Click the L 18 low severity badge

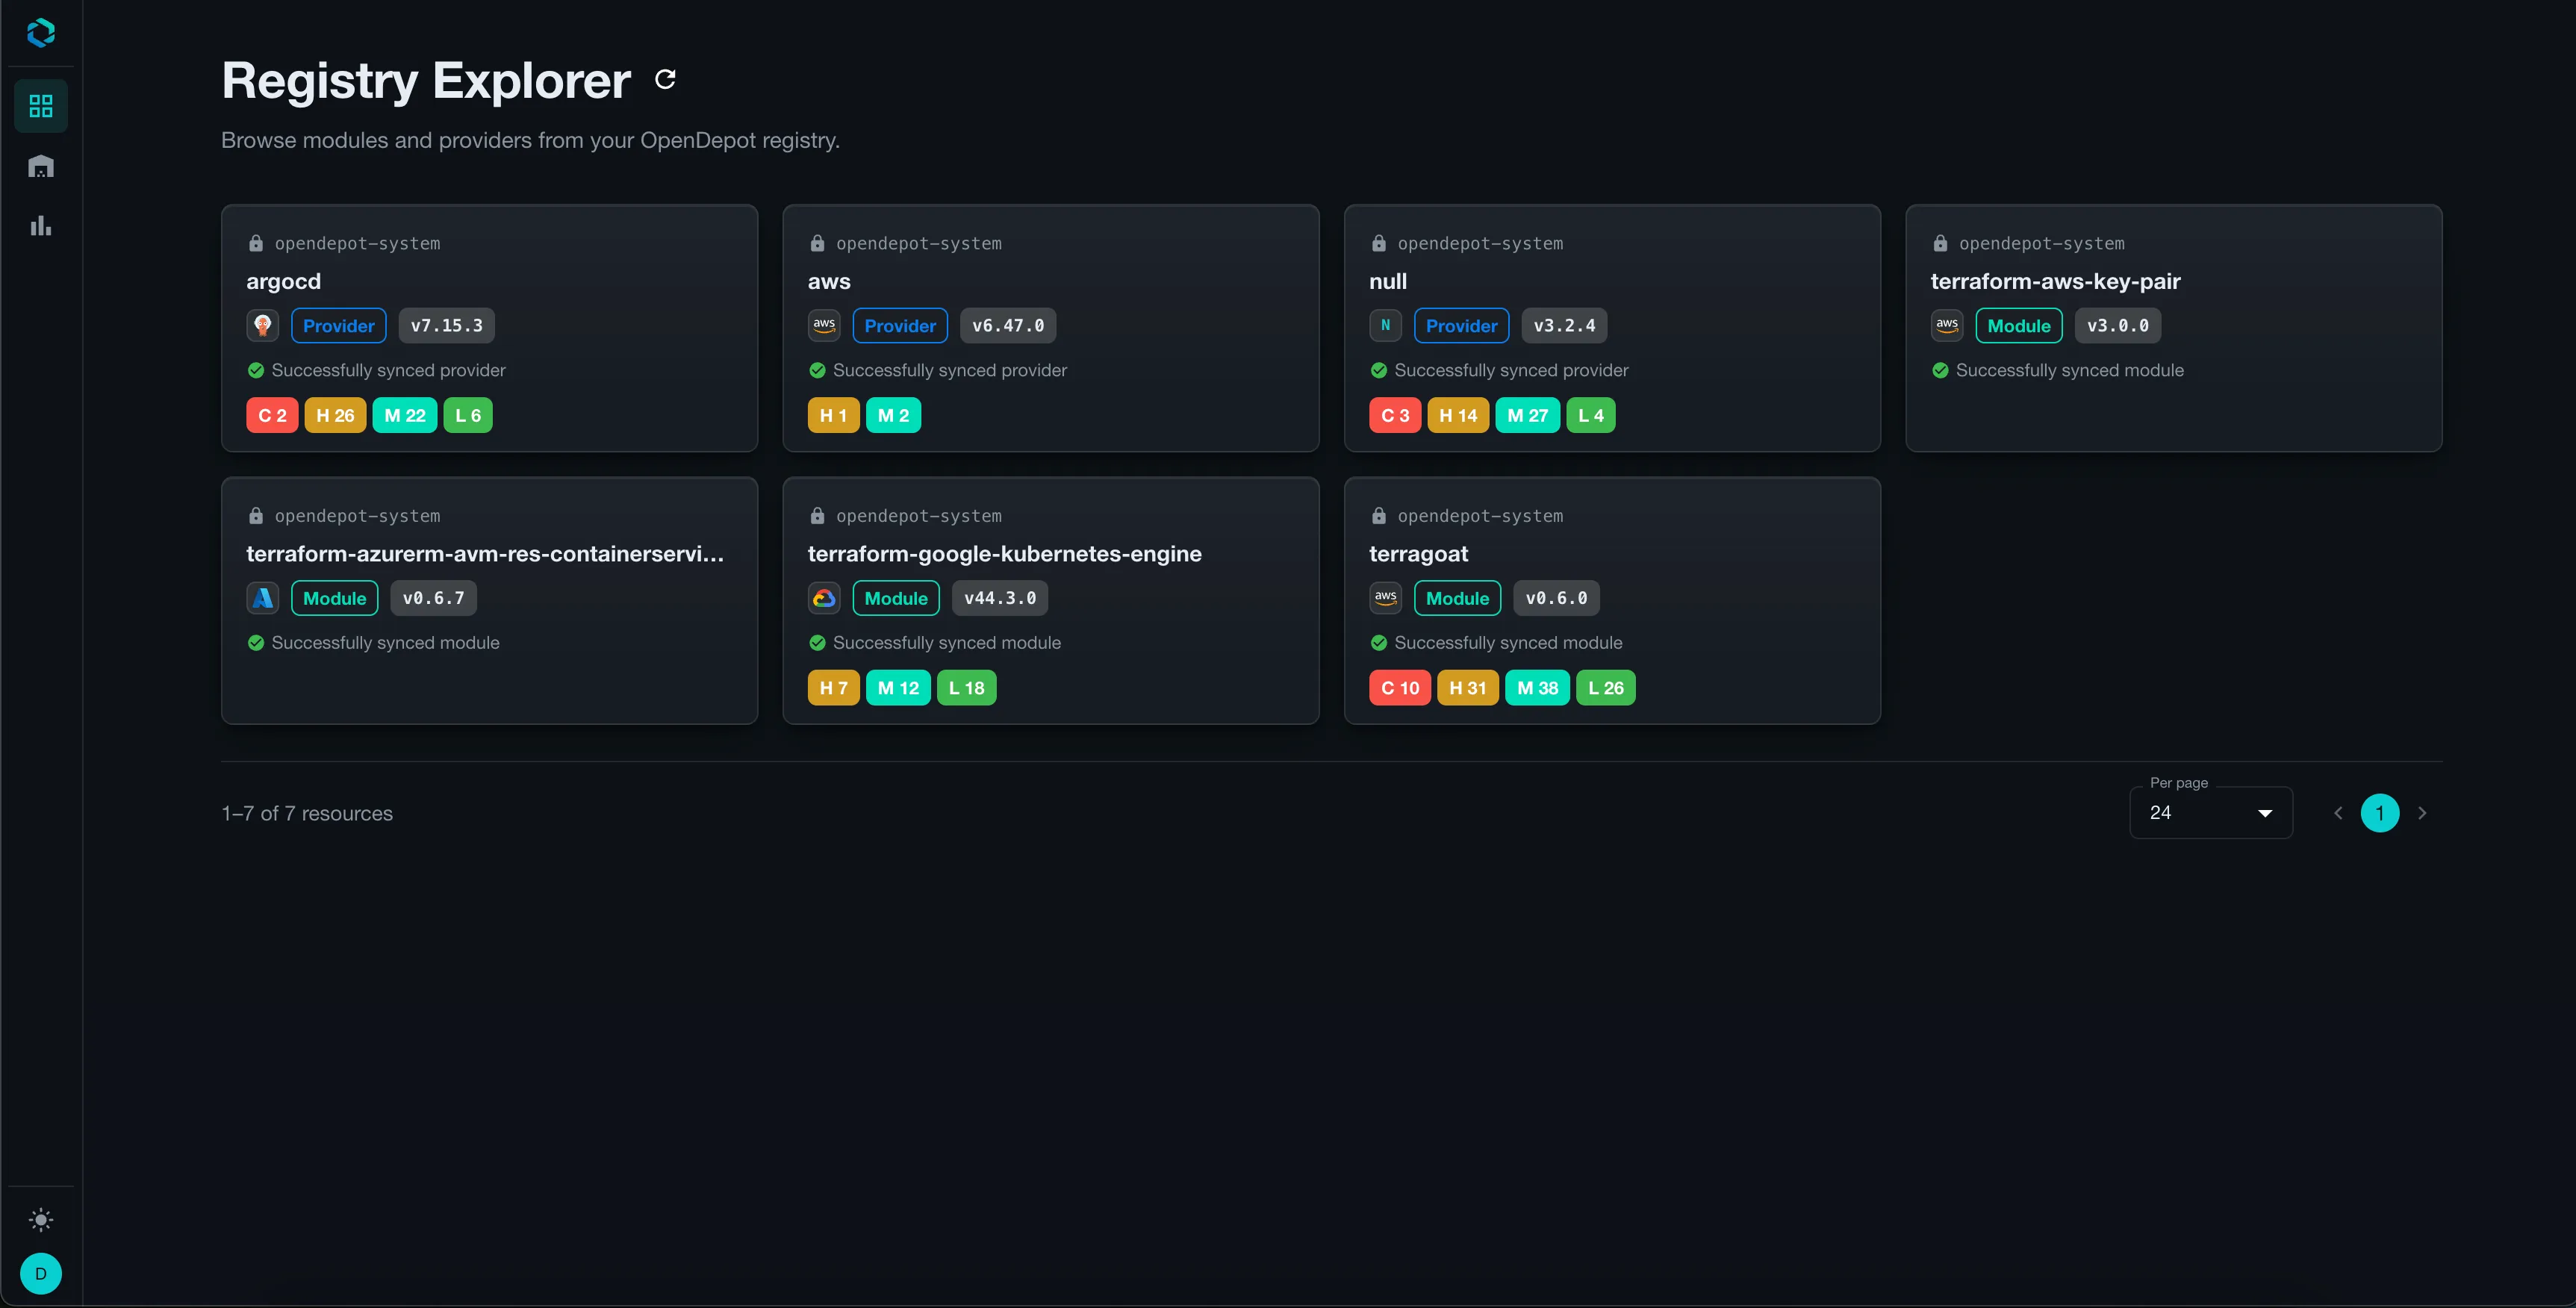tap(967, 688)
